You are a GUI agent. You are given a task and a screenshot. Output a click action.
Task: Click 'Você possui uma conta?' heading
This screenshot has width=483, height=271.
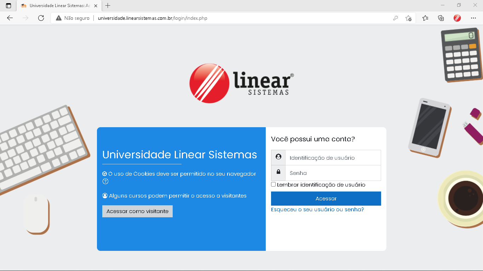pos(313,139)
